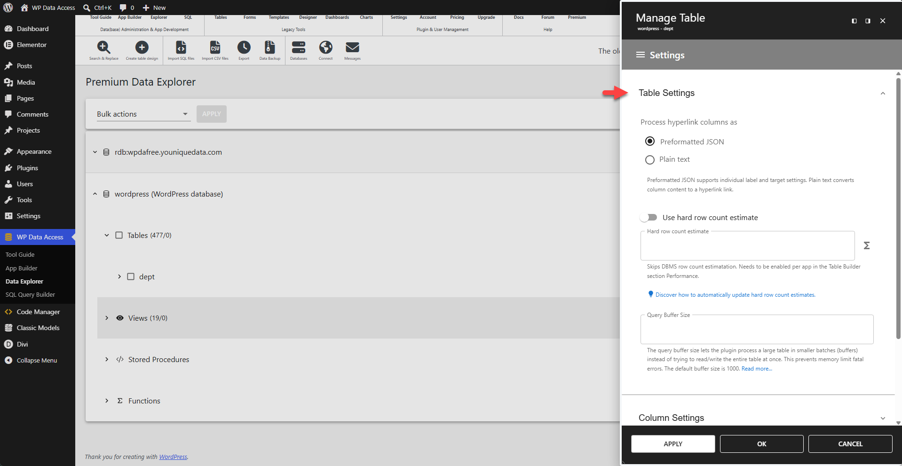This screenshot has width=902, height=466.
Task: Open the App Builder top menu
Action: (129, 17)
